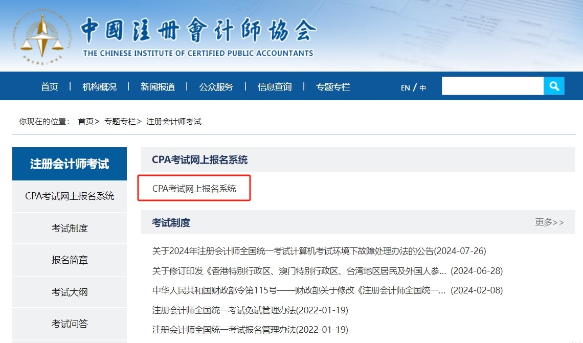Select 报名简章 in the left sidebar
583x343 pixels.
70,260
